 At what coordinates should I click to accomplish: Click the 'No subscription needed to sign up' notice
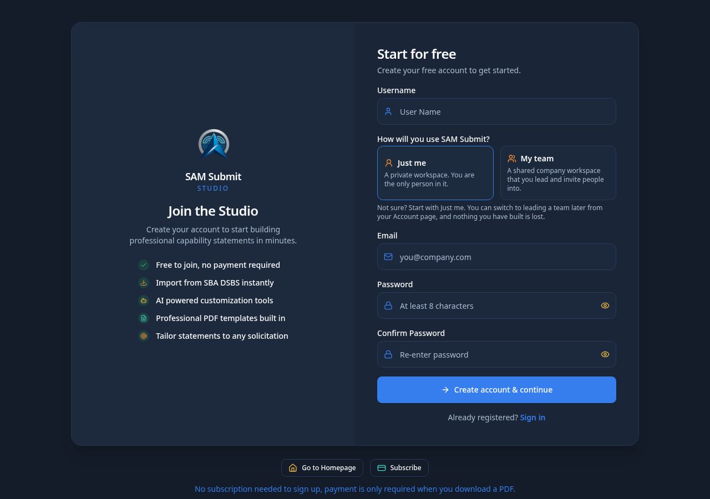(355, 489)
